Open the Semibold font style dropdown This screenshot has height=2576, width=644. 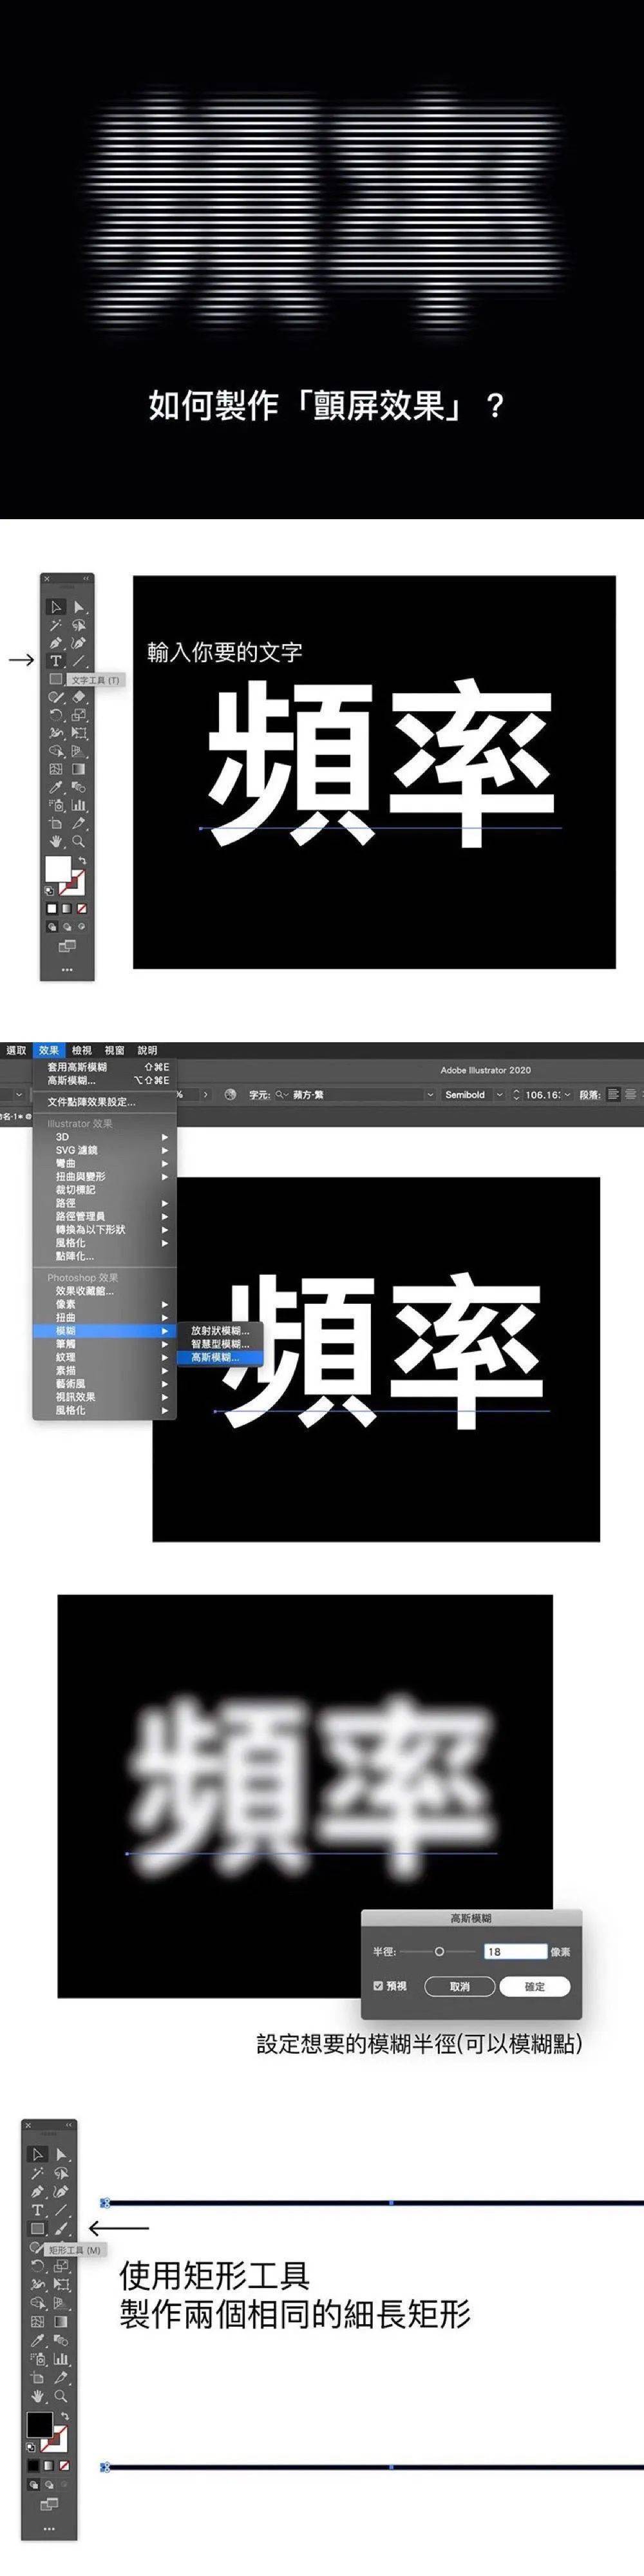pyautogui.click(x=499, y=1095)
